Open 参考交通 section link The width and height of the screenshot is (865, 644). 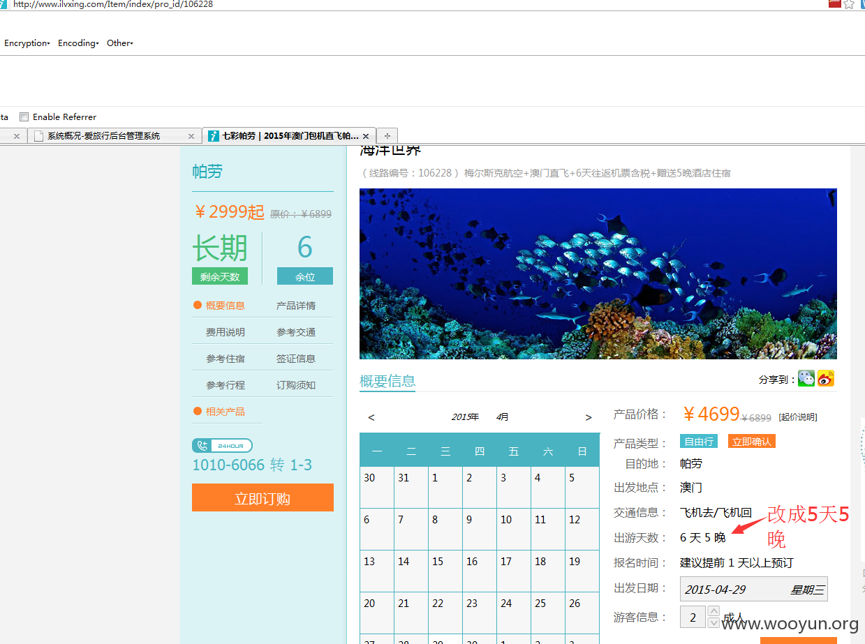[296, 332]
